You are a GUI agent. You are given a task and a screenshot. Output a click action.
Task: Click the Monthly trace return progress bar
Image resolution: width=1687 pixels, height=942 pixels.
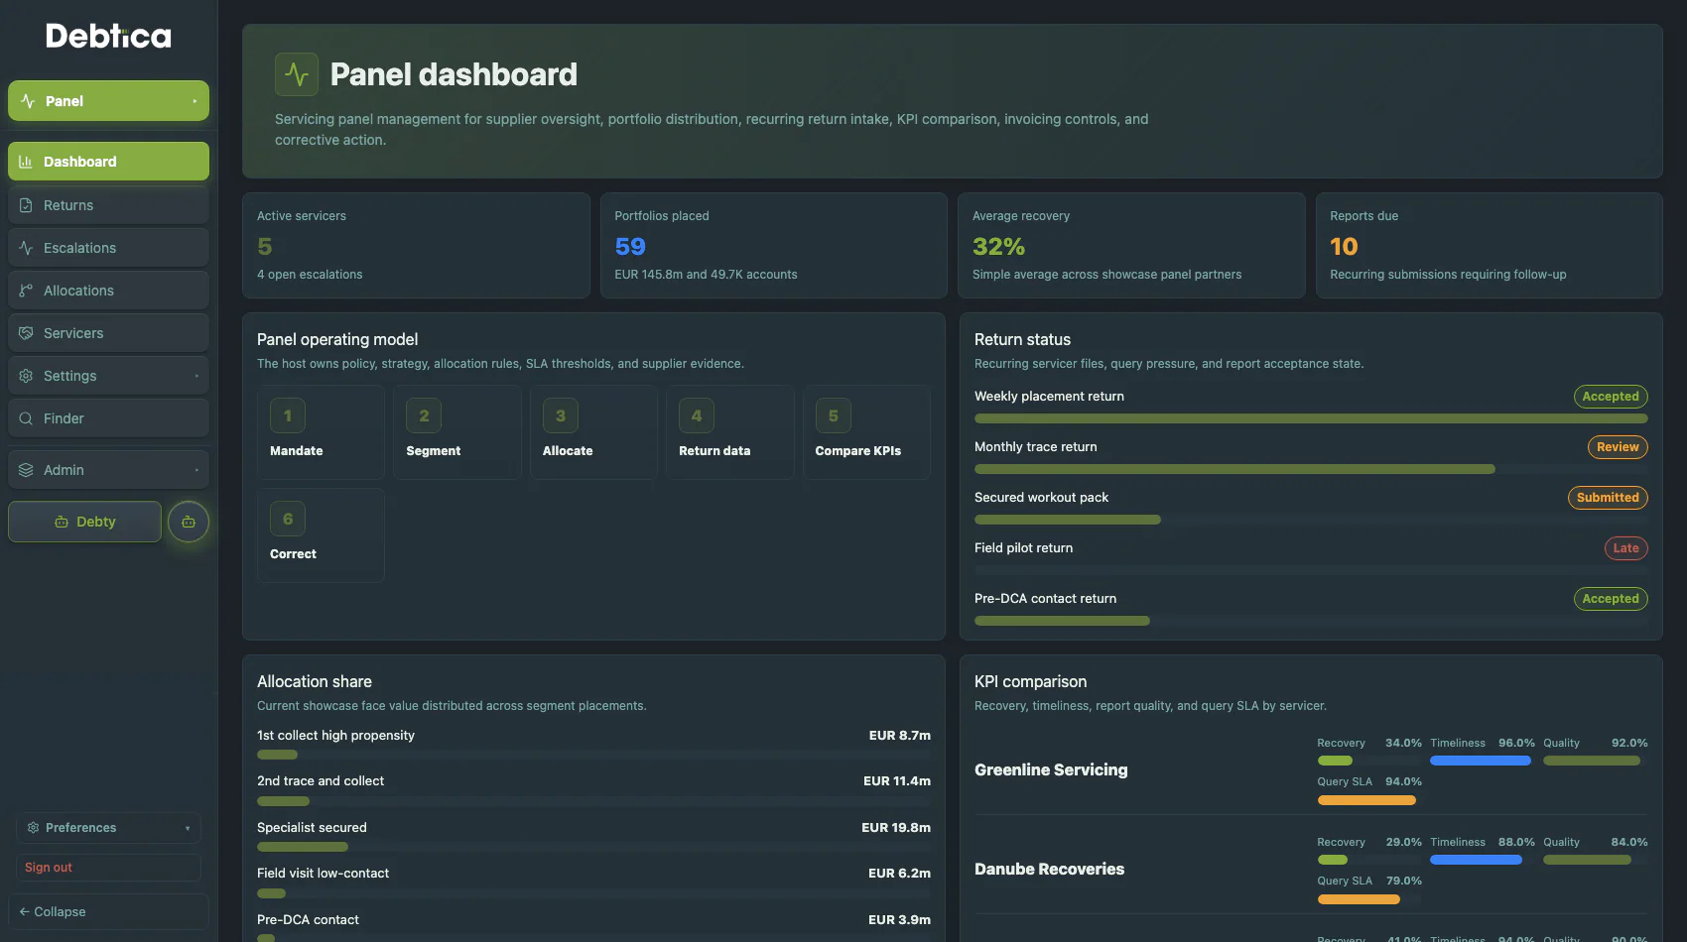[x=1311, y=469]
